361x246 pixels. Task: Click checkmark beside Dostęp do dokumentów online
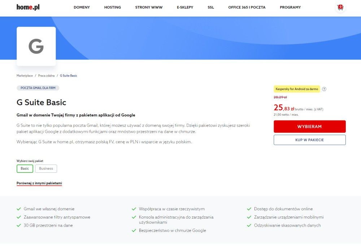pyautogui.click(x=249, y=209)
